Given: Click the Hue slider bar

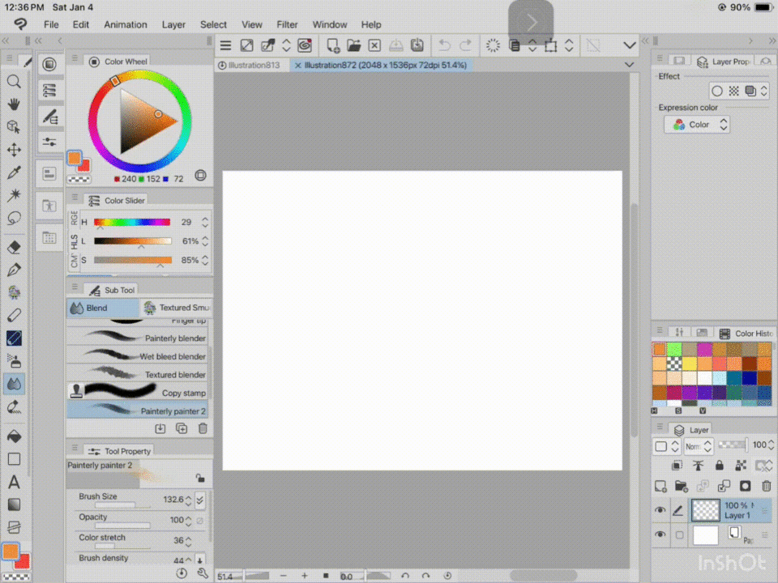Looking at the screenshot, I should click(132, 222).
